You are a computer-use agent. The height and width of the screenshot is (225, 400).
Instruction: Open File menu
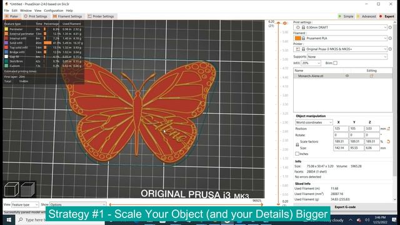pos(7,11)
